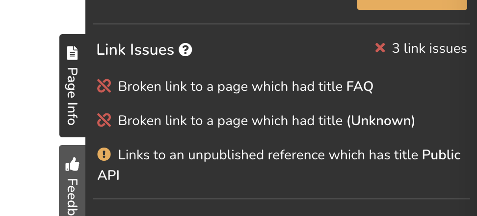
Task: Click the help question mark beside Link Issues
Action: (185, 49)
